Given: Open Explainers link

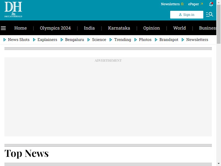Looking at the screenshot, I should (47, 40).
